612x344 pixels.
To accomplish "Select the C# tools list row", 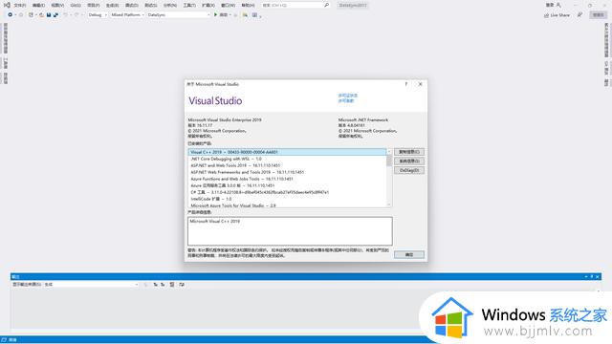I will (287, 192).
